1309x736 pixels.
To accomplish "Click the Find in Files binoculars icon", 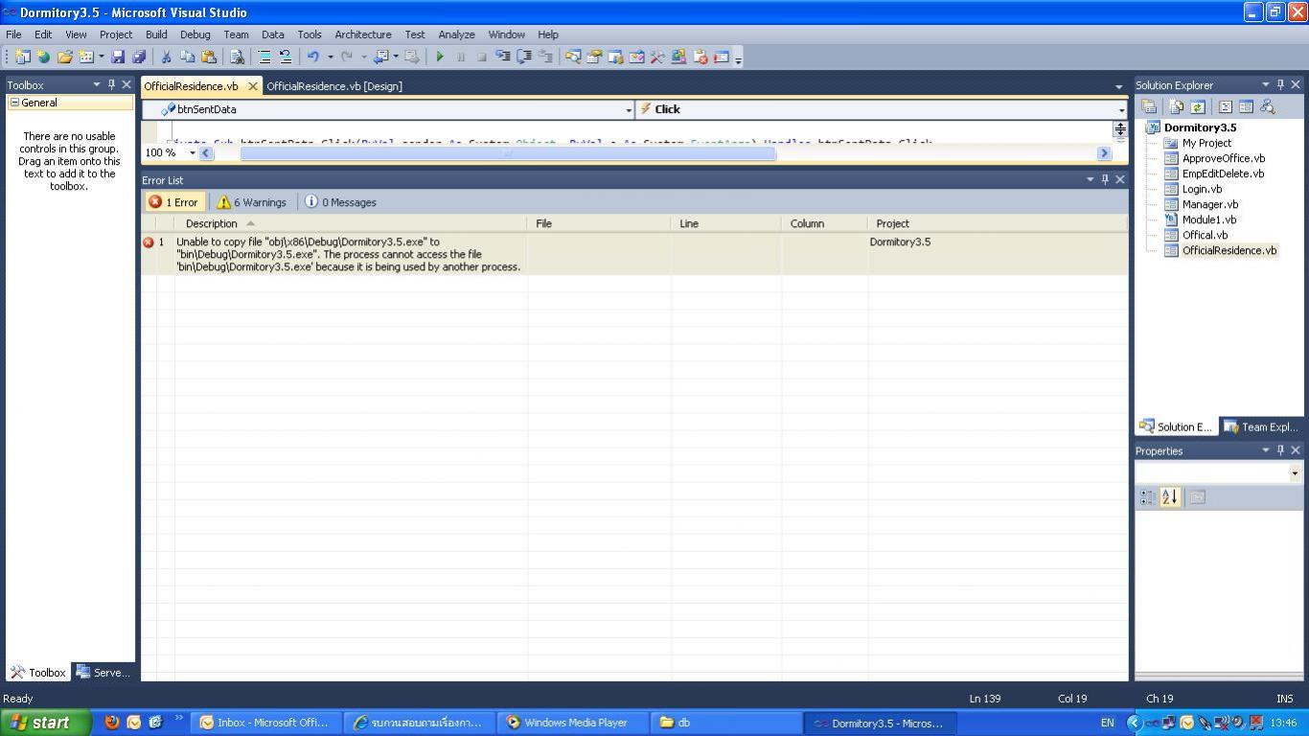I will (x=237, y=57).
